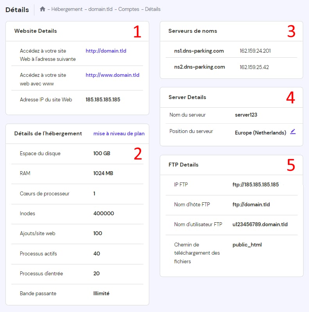Select FTP hostname ftp://domain.tld
This screenshot has width=309, height=312.
click(x=251, y=204)
